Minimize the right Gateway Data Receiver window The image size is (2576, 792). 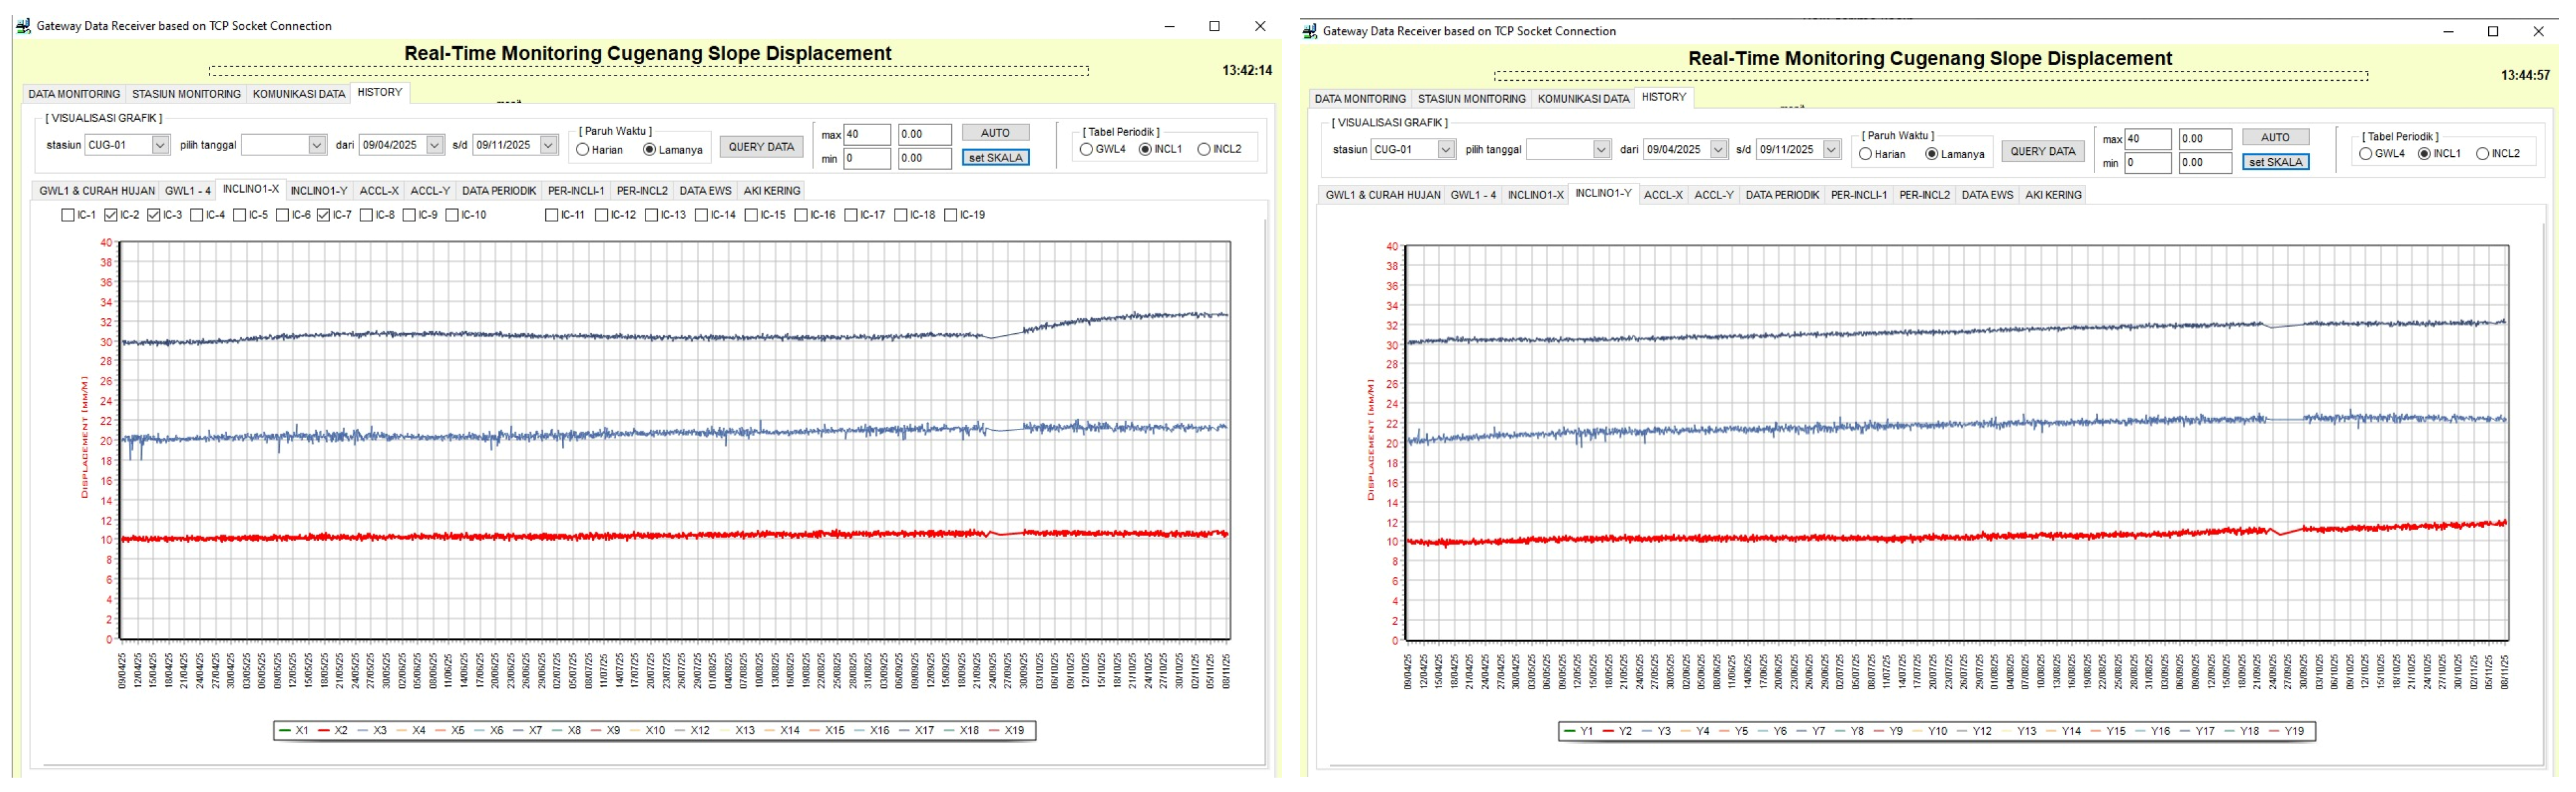point(2448,31)
